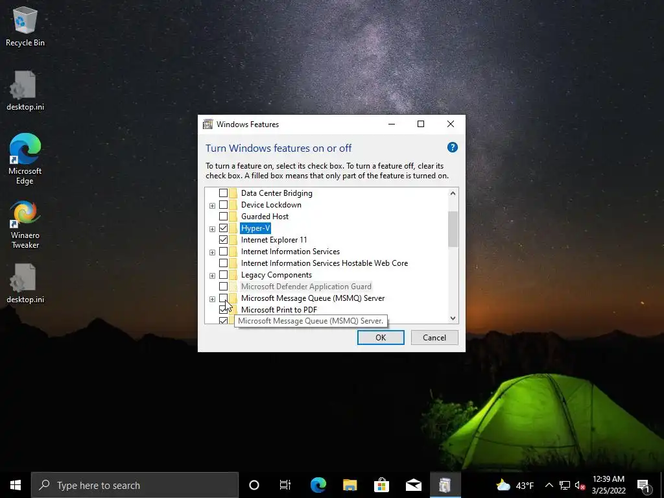
Task: Enable the Guarded Host checkbox
Action: 223,217
